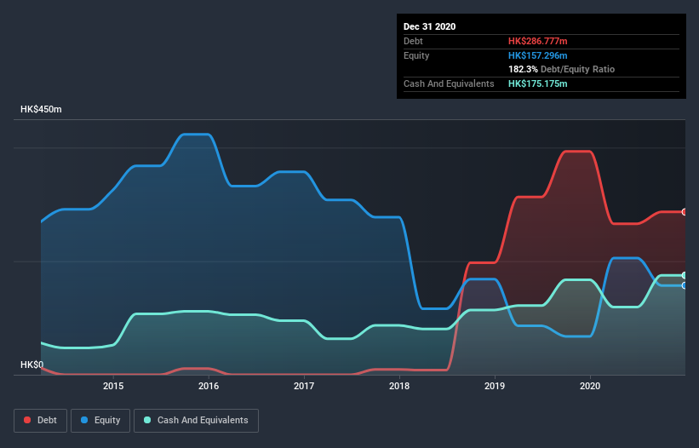Click the red Debt legend dot
699x448 pixels.
click(x=27, y=420)
